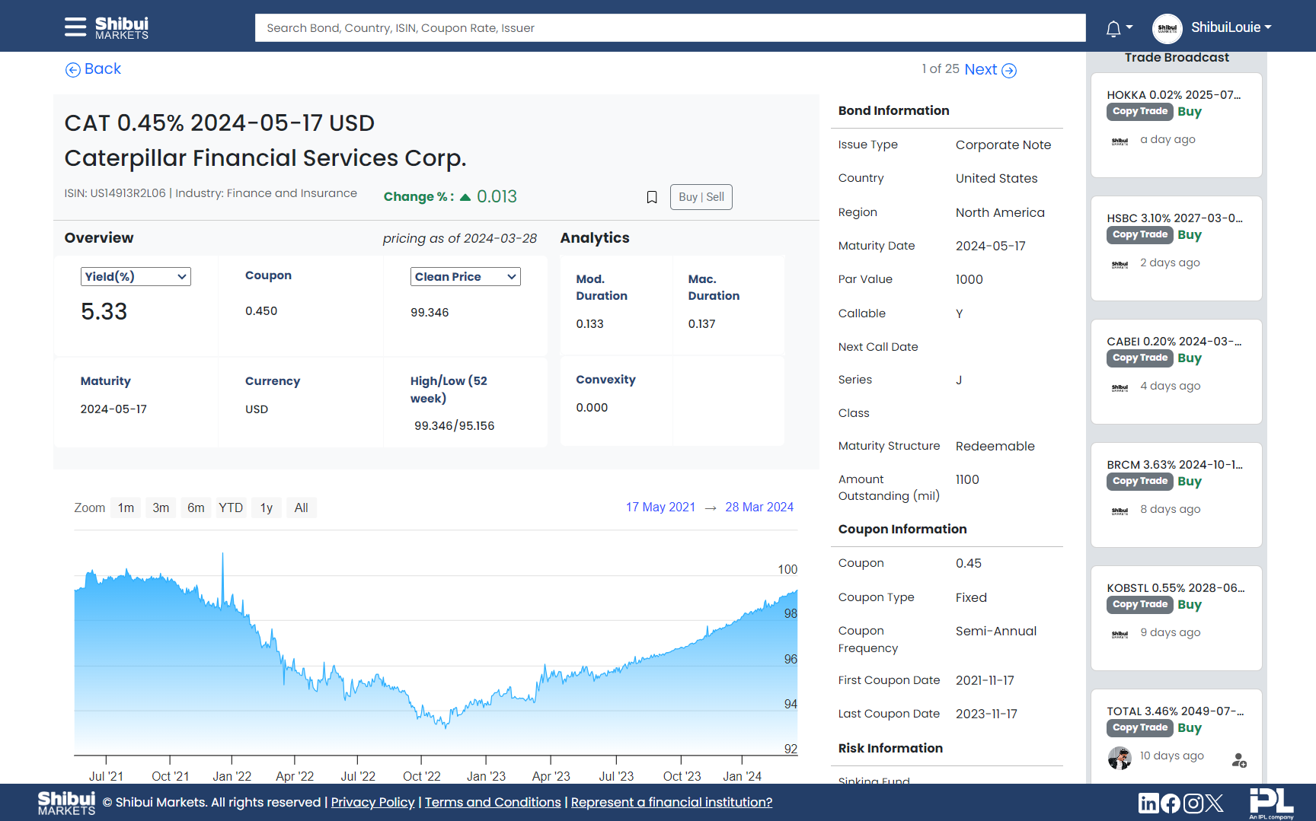Set chart zoom to 1m
Viewport: 1316px width, 821px height.
(126, 508)
